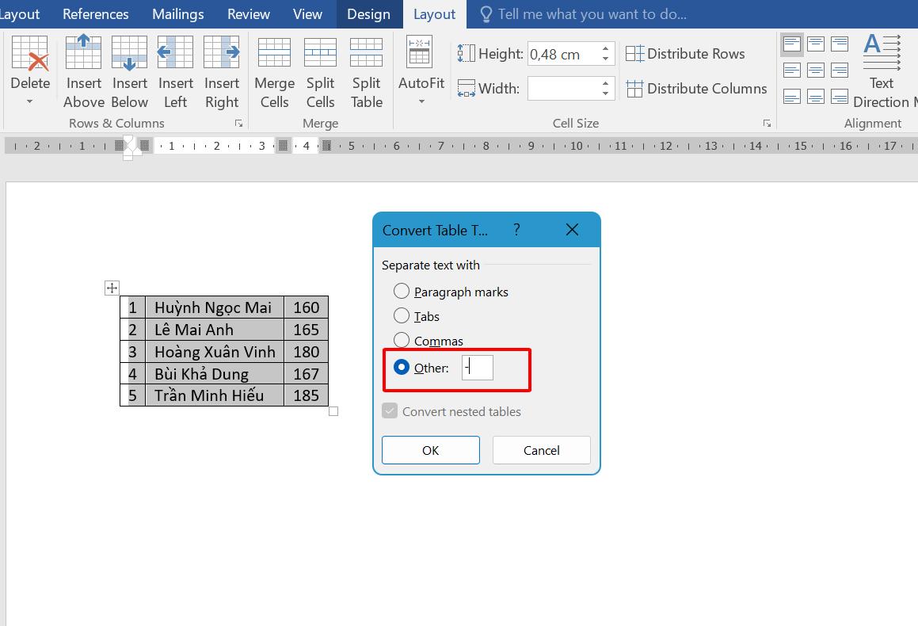This screenshot has width=918, height=626.
Task: Align cell text top left
Action: 791,44
